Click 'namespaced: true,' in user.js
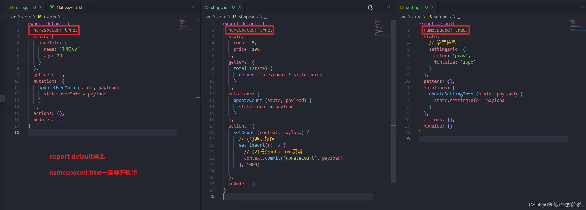The width and height of the screenshot is (586, 210). 55,30
